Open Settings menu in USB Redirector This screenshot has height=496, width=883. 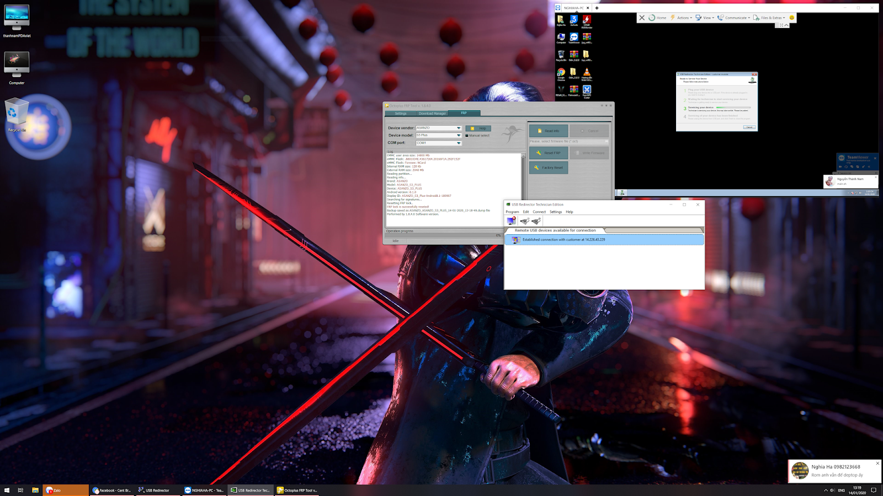tap(556, 212)
